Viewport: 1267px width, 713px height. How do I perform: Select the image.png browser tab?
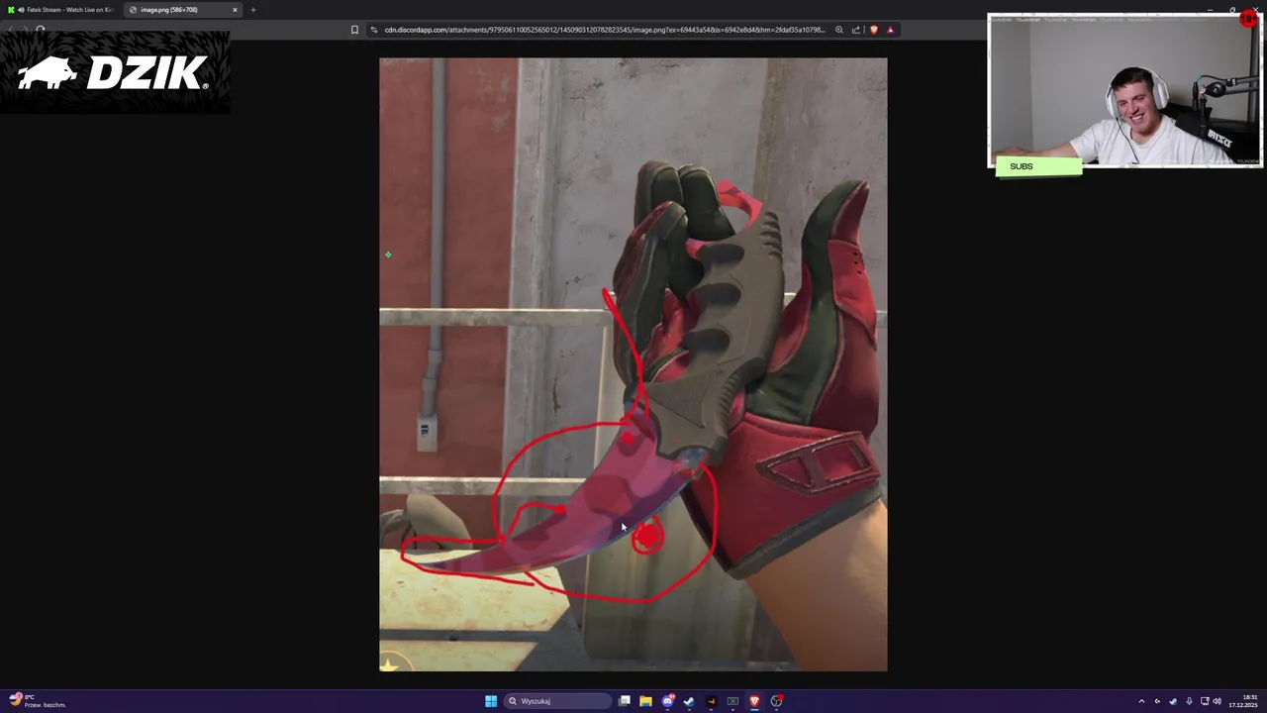(183, 10)
